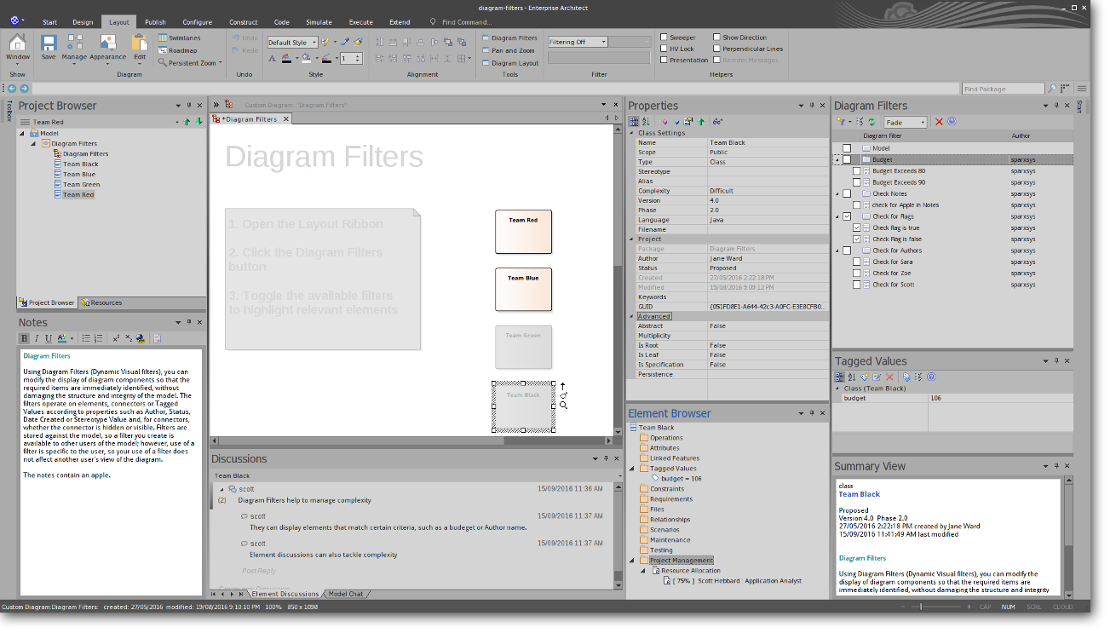Click the red delete filter icon
Image resolution: width=1116 pixels, height=639 pixels.
tap(940, 122)
